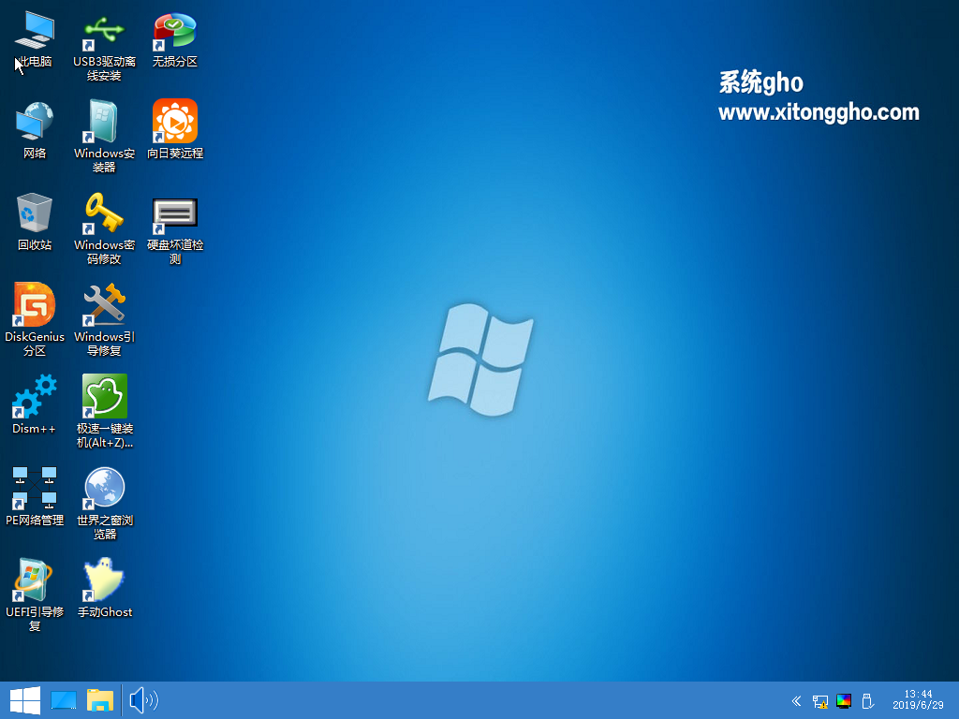Launch 硬盘坏道检测 disk checker
The width and height of the screenshot is (959, 719).
[175, 230]
